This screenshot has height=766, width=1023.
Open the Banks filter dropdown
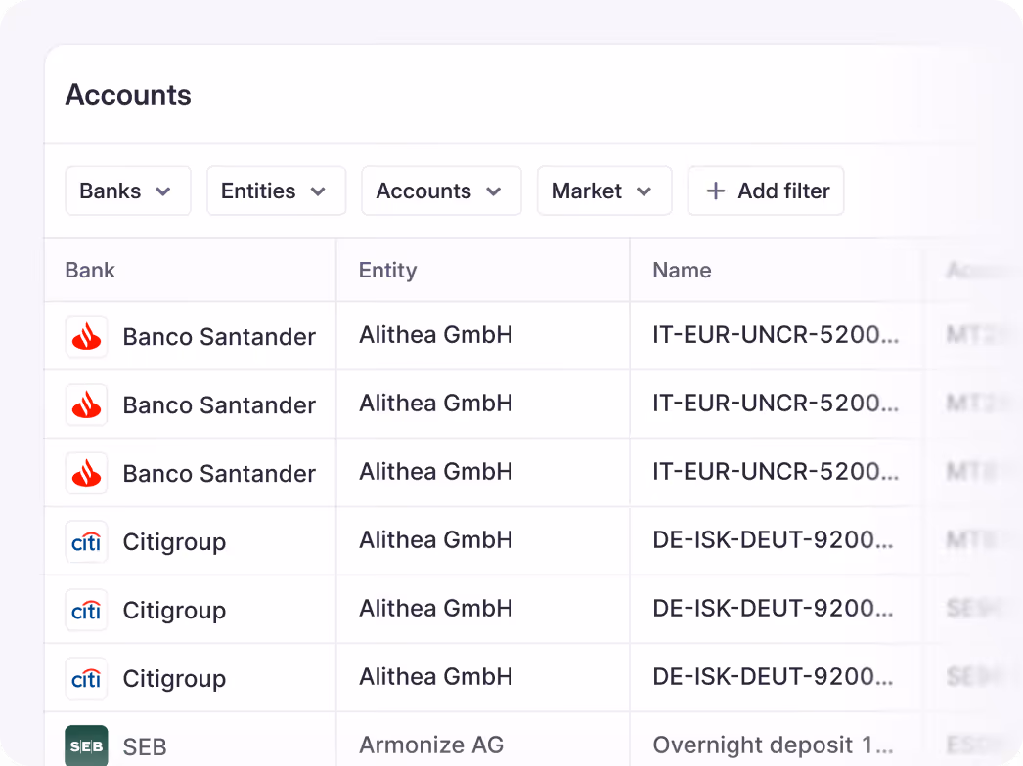tap(128, 191)
